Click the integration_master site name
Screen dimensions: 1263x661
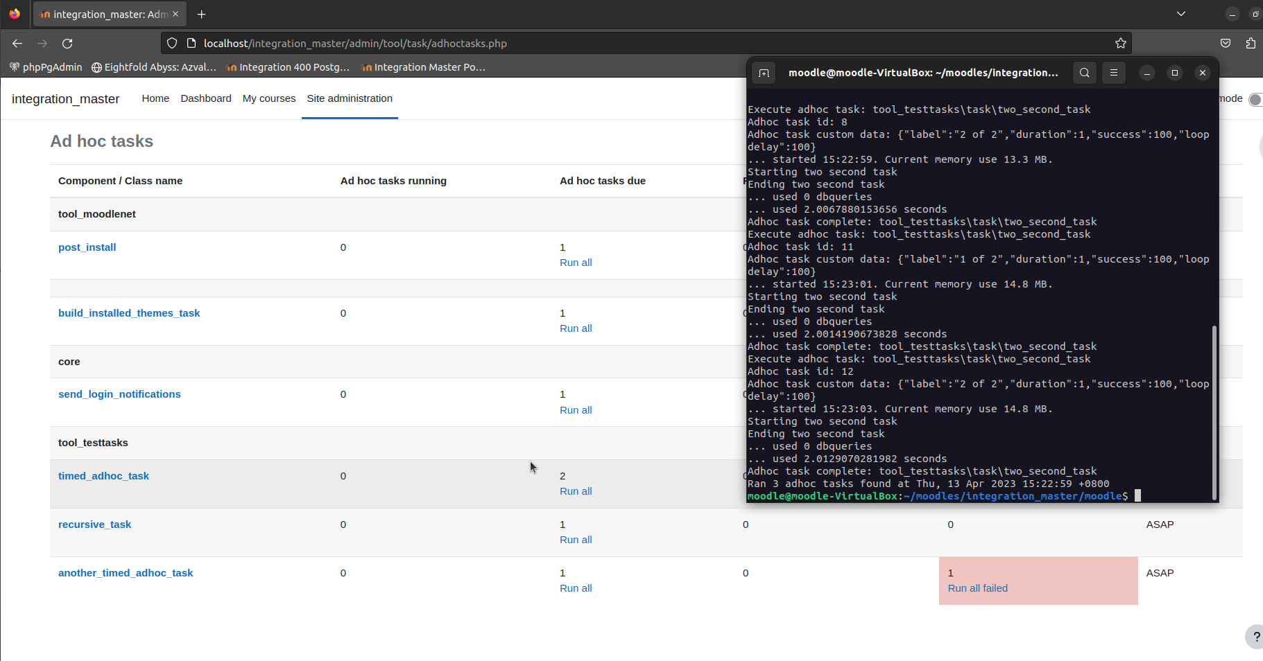coord(66,99)
